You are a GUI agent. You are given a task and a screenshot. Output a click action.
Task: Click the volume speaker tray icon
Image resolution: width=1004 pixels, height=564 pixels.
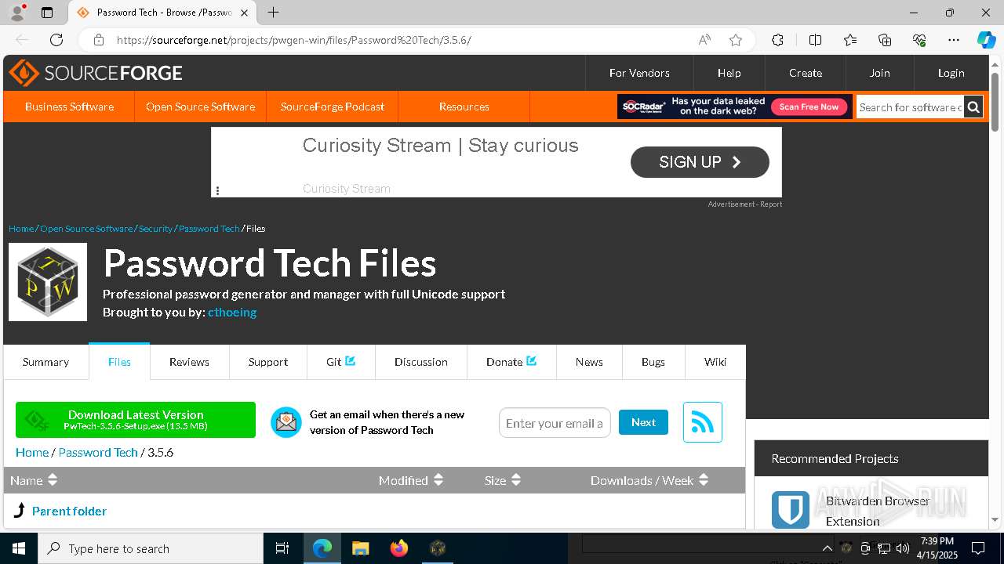point(903,548)
